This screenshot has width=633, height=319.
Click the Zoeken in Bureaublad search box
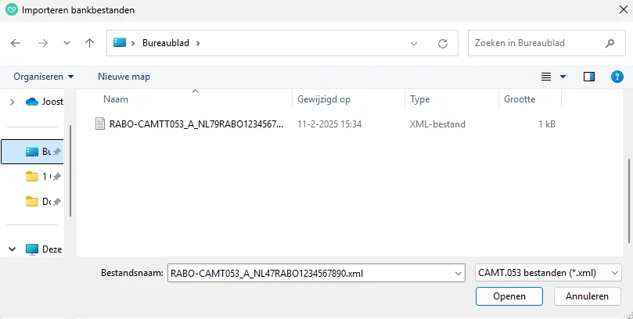tap(536, 43)
